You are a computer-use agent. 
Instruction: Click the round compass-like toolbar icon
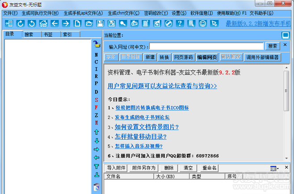pos(168,23)
